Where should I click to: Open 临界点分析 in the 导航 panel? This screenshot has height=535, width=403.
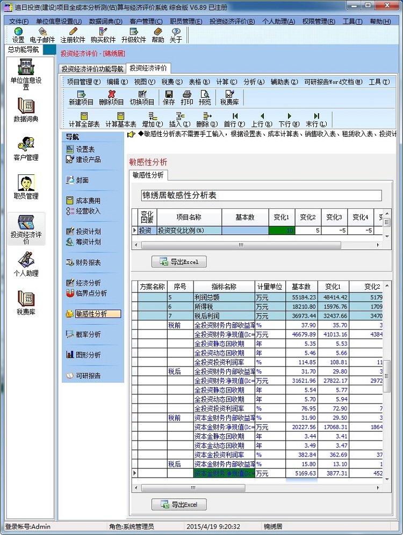pyautogui.click(x=87, y=293)
